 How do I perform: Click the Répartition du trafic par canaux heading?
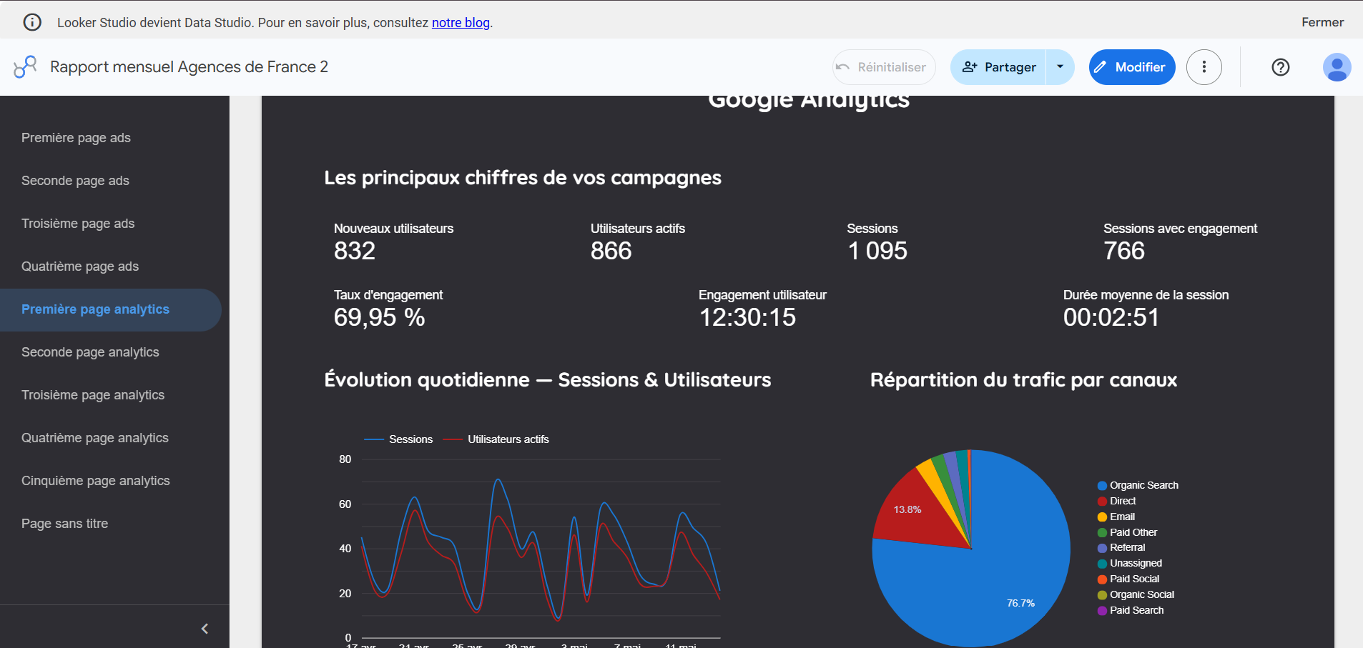click(1023, 380)
